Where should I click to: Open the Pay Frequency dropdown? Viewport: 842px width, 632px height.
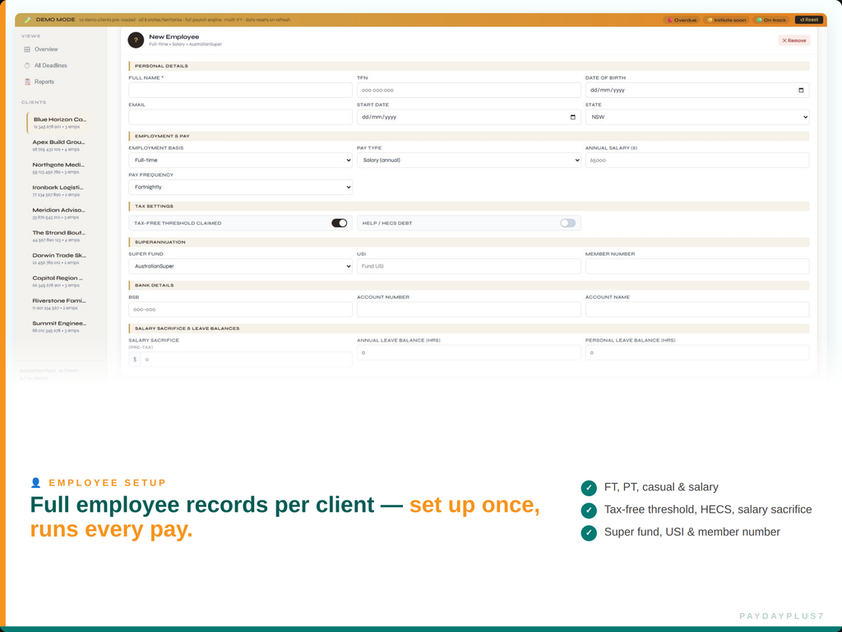tap(238, 187)
